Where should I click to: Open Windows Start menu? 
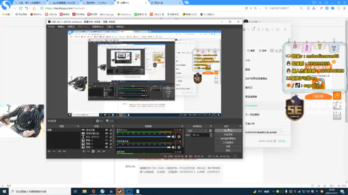(x=4, y=191)
